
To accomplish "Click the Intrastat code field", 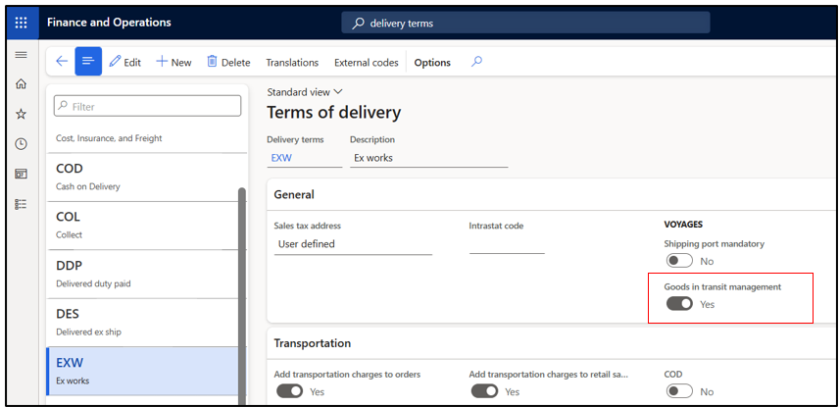I will [x=507, y=244].
